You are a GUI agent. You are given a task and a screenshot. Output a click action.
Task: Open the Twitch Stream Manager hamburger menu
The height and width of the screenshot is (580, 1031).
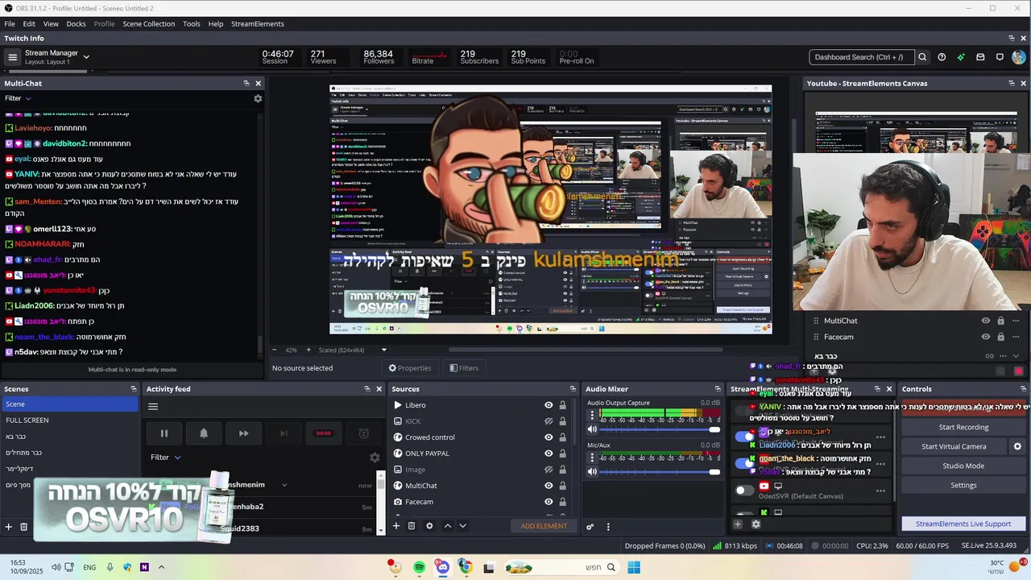(12, 57)
